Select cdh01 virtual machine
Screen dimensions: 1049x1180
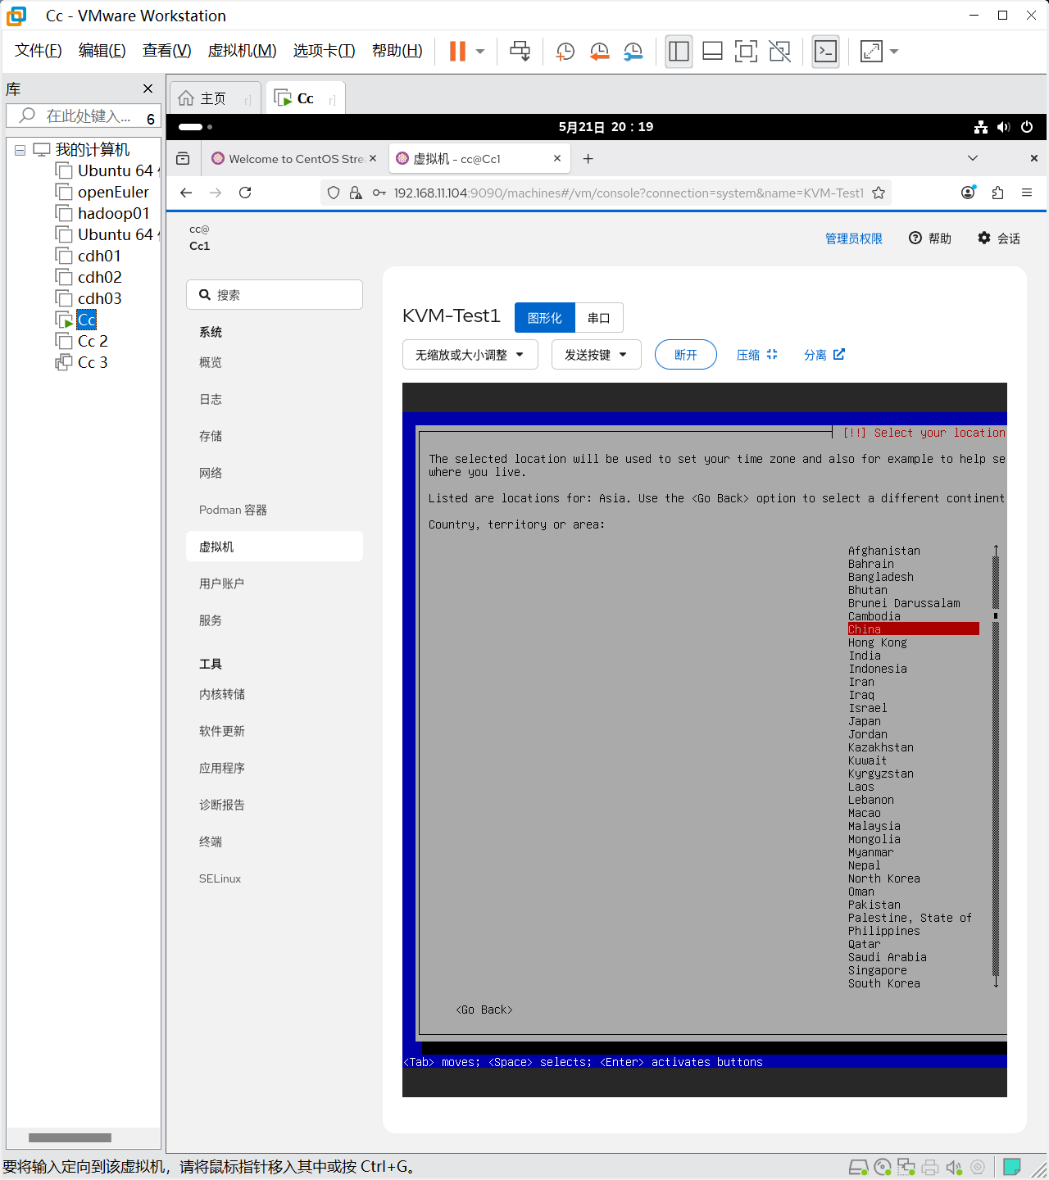coord(99,256)
